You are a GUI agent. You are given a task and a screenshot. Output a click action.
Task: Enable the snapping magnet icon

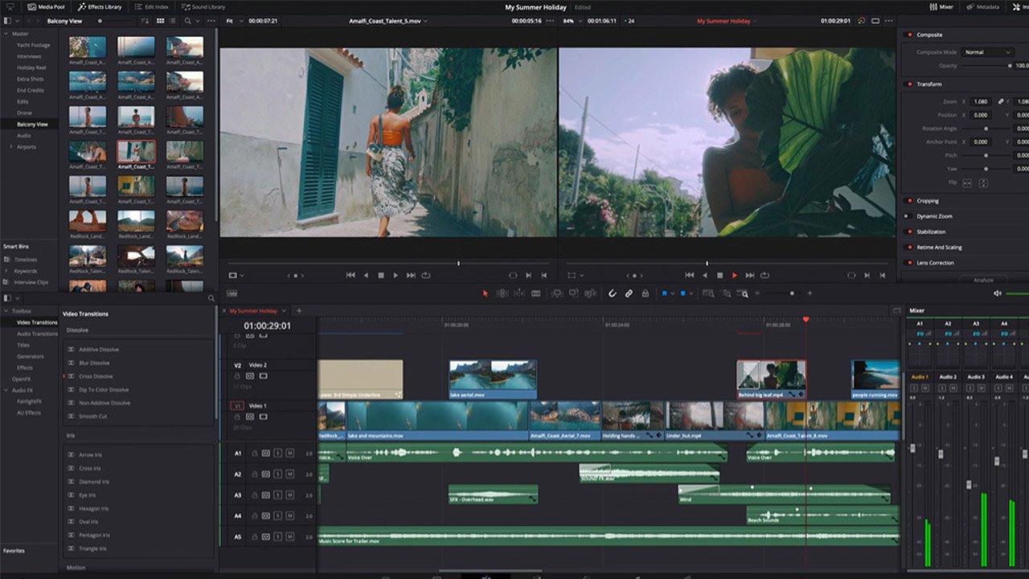coord(611,294)
